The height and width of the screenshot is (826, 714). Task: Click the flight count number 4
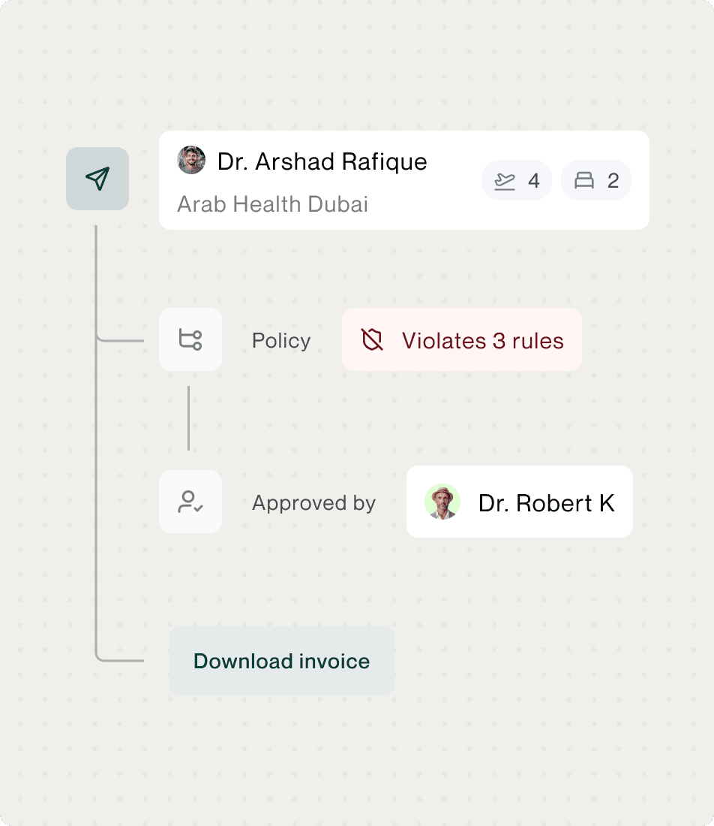[x=534, y=181]
